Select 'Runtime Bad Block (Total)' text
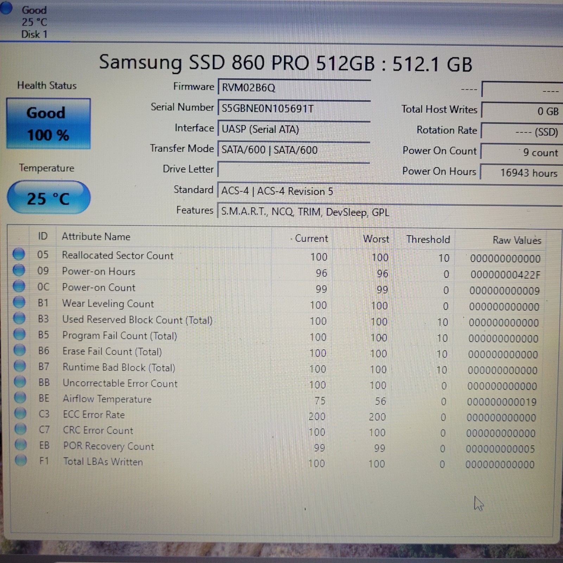563x563 pixels. point(119,367)
